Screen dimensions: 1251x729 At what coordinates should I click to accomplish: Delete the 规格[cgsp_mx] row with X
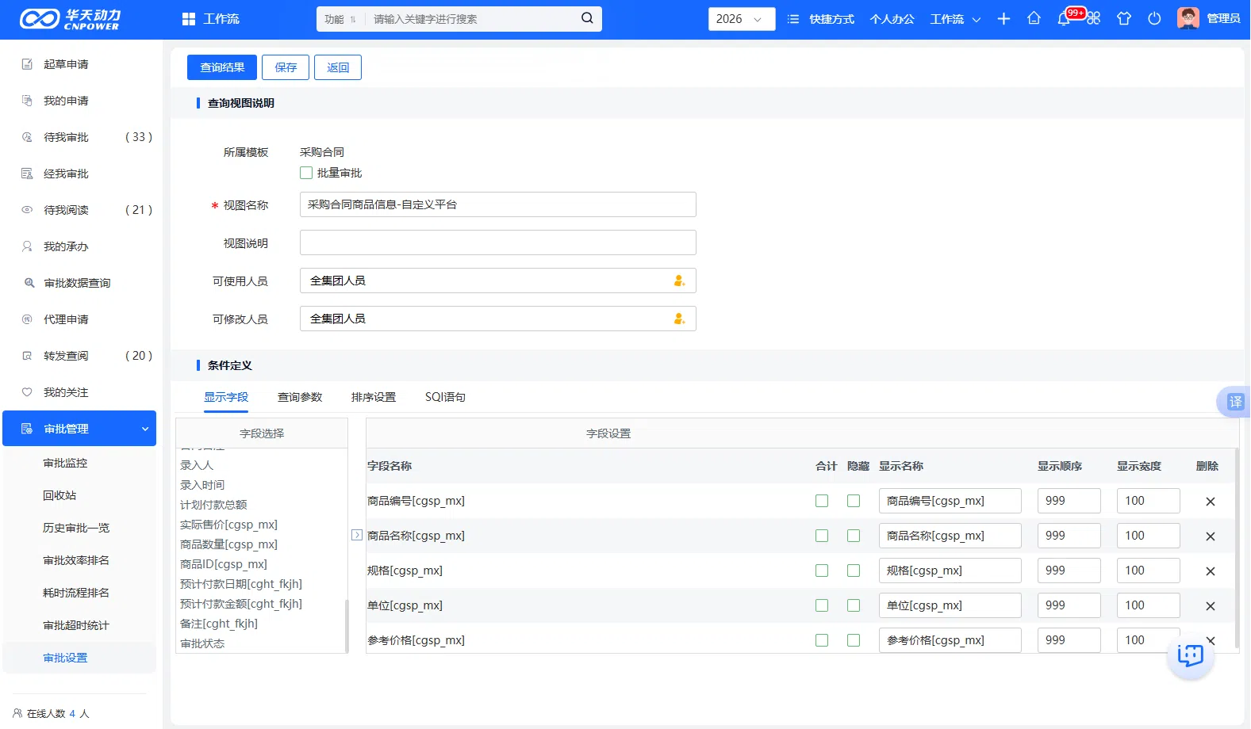(x=1211, y=571)
